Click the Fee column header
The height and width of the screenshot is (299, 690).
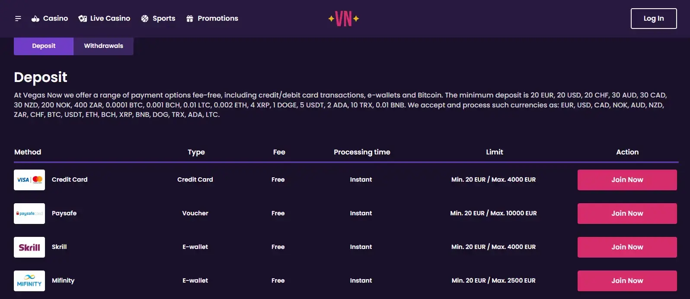coord(279,152)
